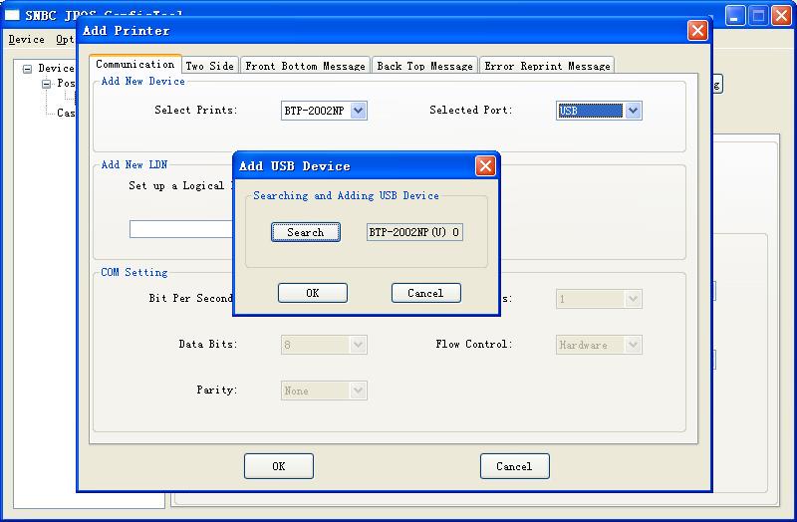Collapse the Device tree root node
The width and height of the screenshot is (797, 522).
(28, 69)
